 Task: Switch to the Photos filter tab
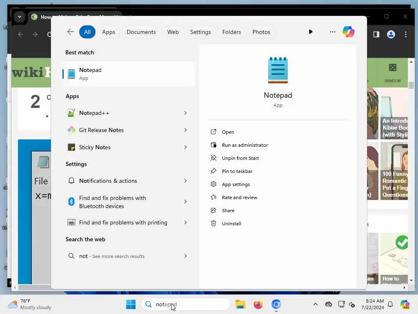tap(261, 32)
